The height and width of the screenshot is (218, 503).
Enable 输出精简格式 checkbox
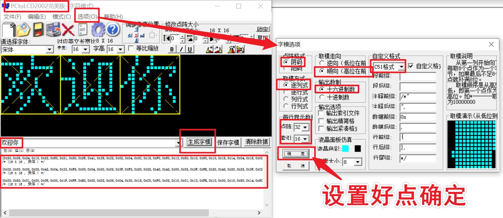click(321, 121)
